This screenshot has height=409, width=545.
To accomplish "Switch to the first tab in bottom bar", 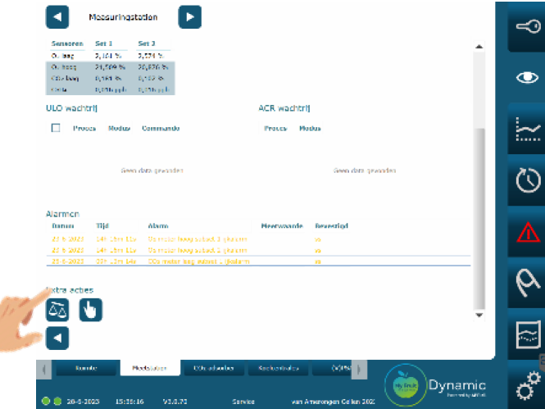I will click(85, 369).
